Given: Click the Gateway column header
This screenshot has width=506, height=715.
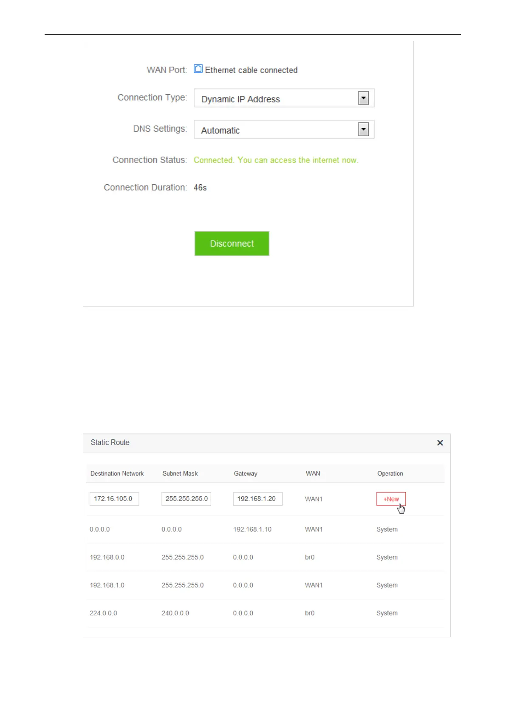Looking at the screenshot, I should [x=246, y=473].
